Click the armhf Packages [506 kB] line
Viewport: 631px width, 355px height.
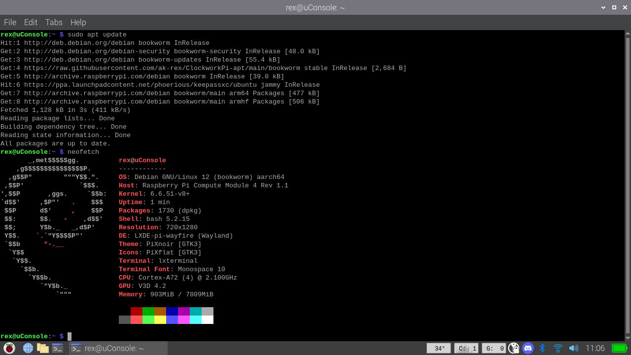[160, 102]
